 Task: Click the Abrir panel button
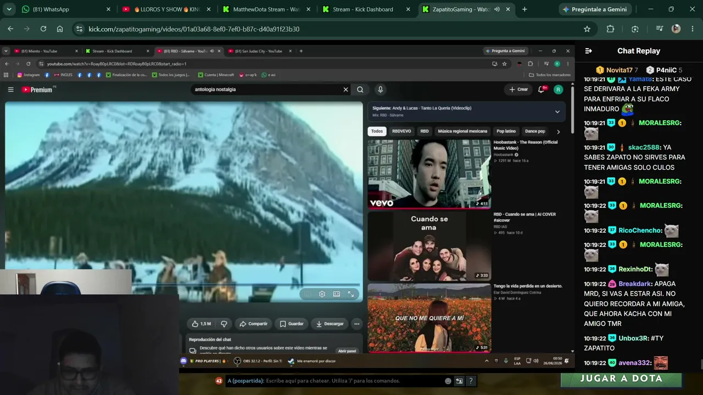[347, 351]
